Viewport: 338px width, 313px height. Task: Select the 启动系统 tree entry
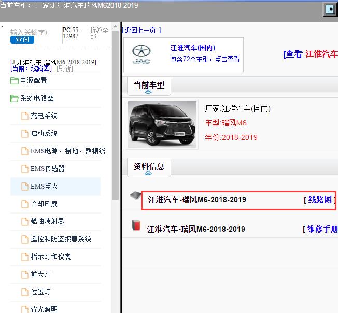click(44, 134)
